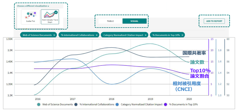
Task: Switch to the VISUAL view
Action: coord(134,21)
